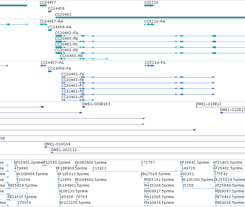245x207 pixels.
Task: Open the CG30463-RD transcript label
Action: pos(67,50)
